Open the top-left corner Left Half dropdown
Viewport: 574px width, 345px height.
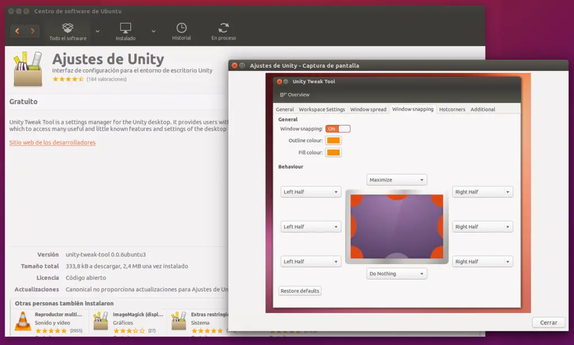pos(311,192)
